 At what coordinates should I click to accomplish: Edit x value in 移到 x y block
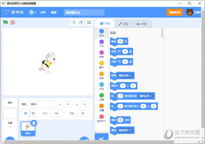click(x=123, y=86)
